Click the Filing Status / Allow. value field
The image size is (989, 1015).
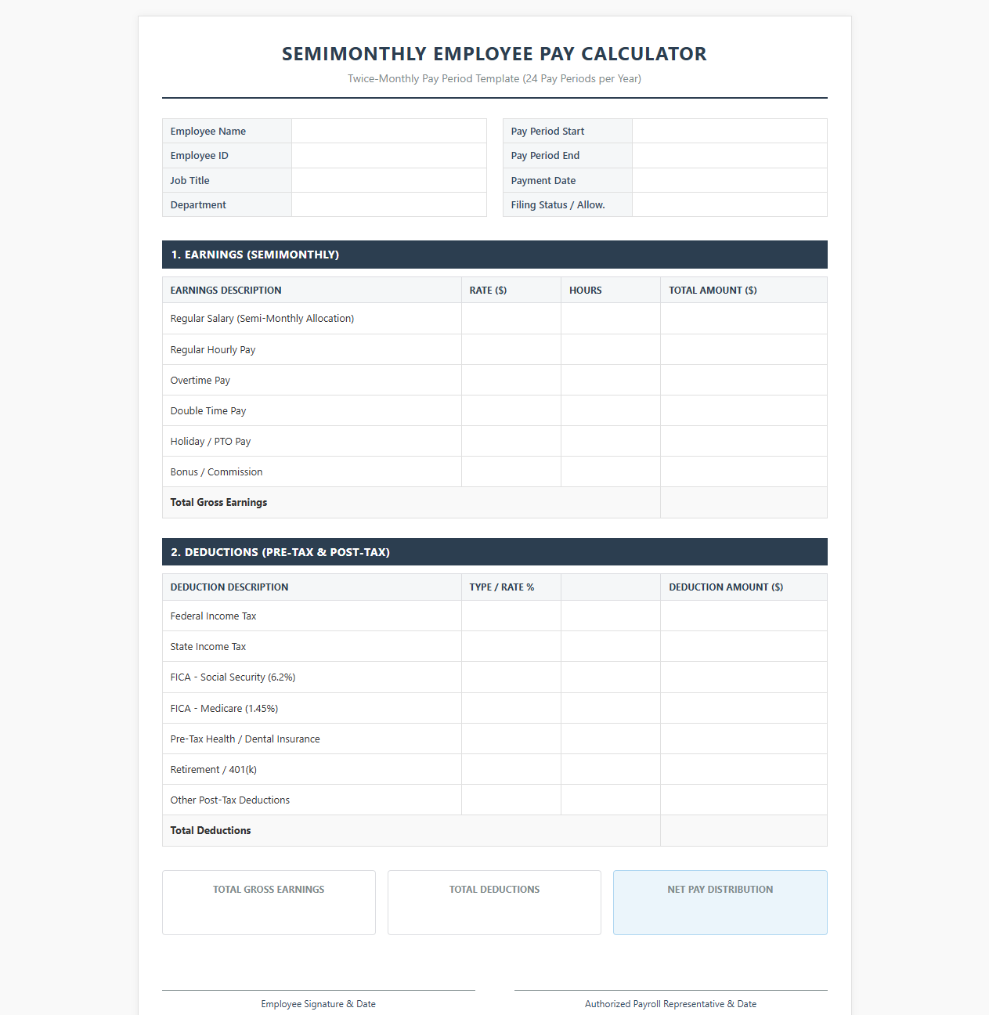pyautogui.click(x=730, y=204)
